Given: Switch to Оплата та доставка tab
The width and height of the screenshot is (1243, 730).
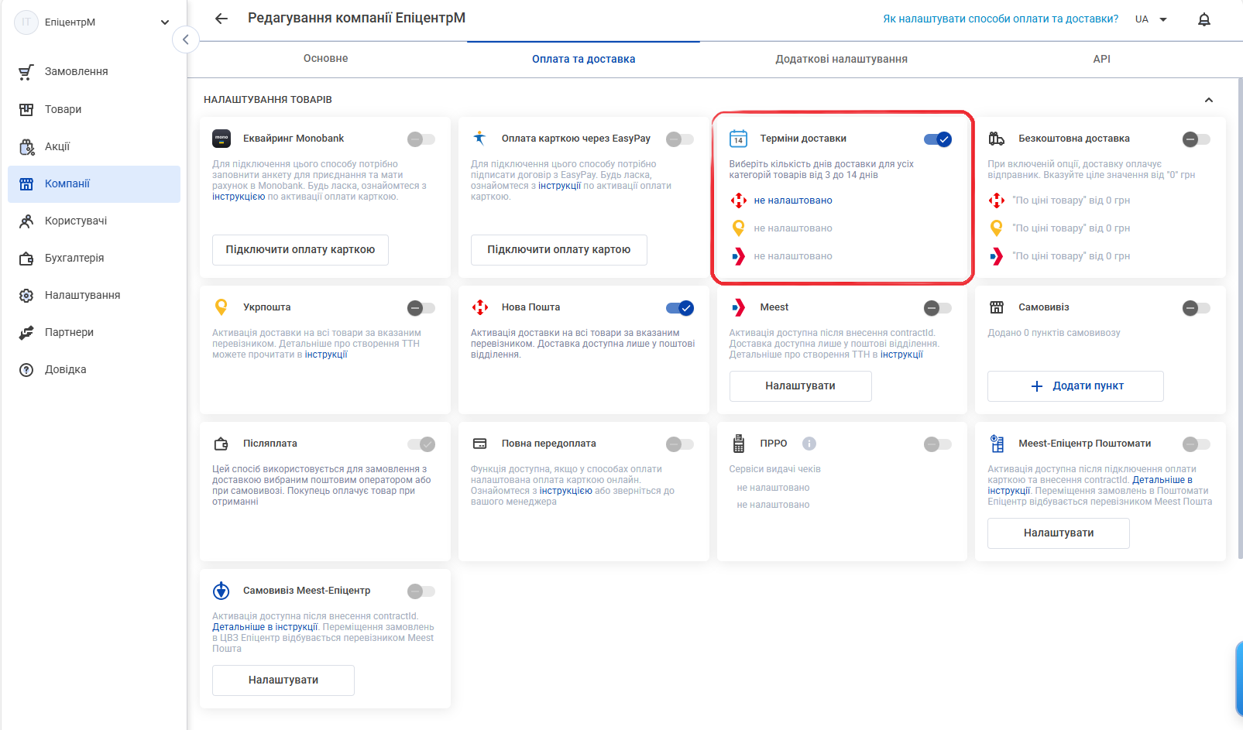Looking at the screenshot, I should point(584,59).
